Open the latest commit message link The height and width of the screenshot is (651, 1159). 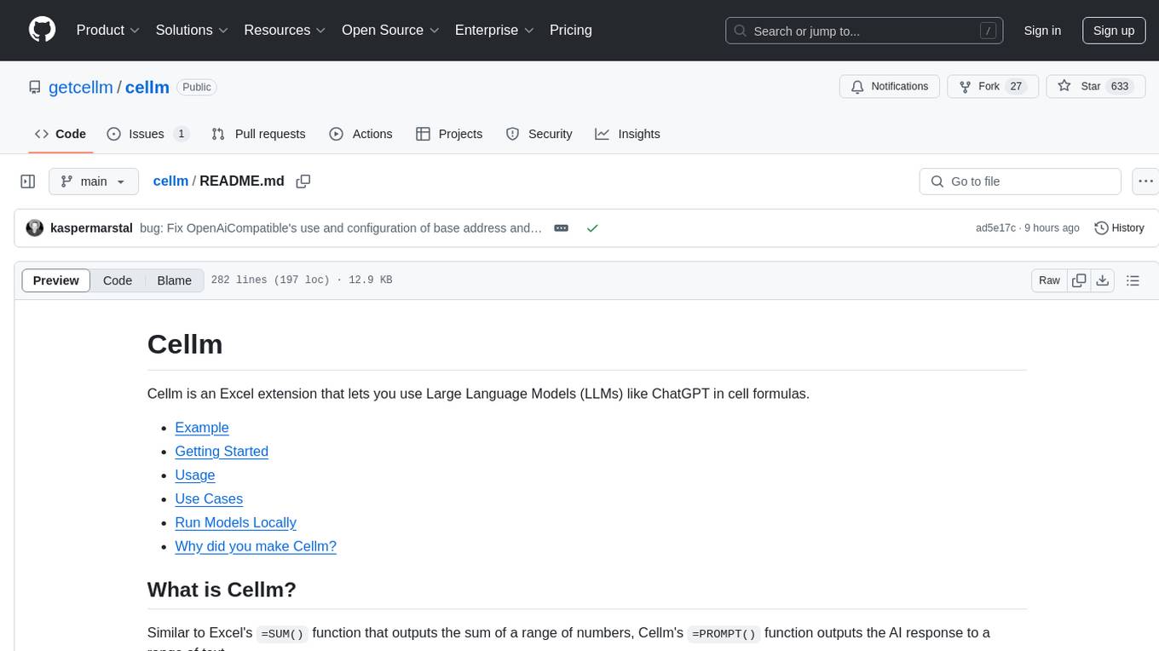click(x=341, y=228)
